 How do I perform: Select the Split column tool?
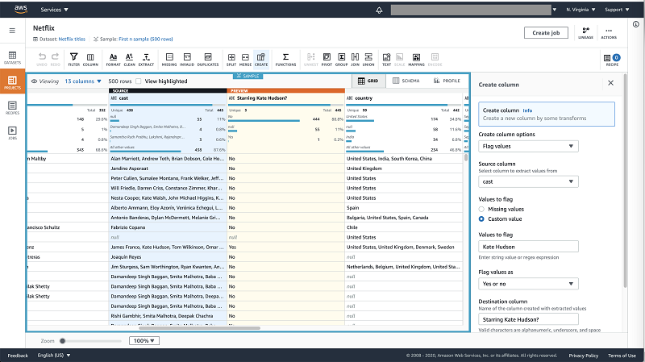click(x=231, y=59)
